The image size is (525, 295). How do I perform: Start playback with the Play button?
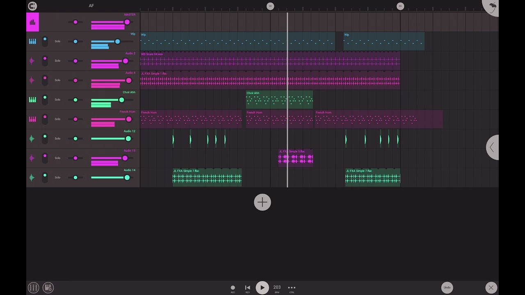point(262,288)
